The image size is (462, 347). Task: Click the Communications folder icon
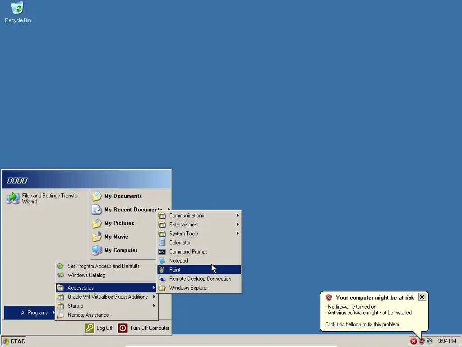162,216
